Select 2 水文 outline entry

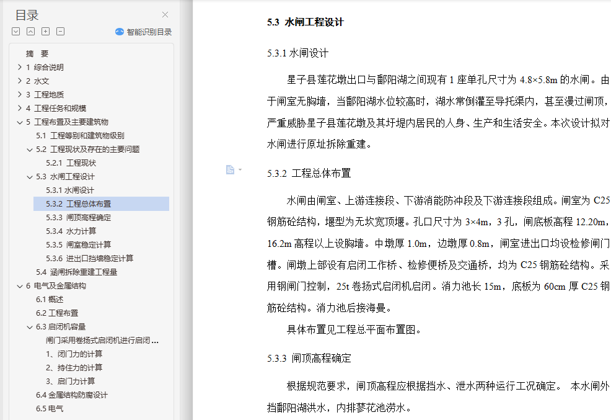pyautogui.click(x=37, y=81)
